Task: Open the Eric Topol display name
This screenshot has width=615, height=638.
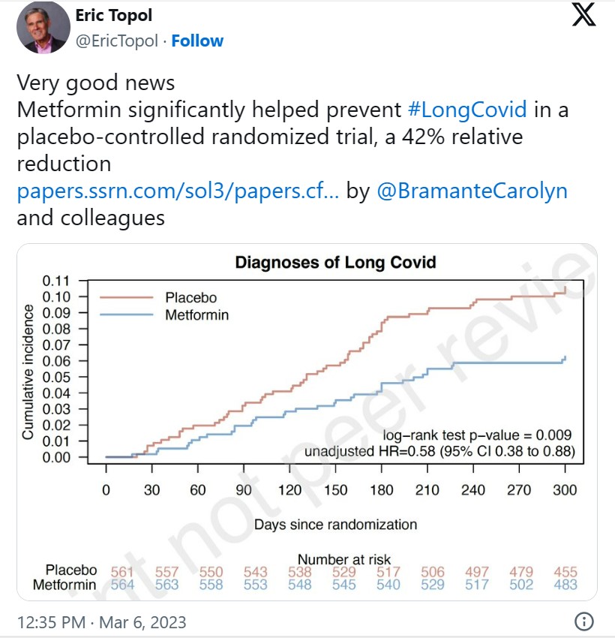Action: 112,16
